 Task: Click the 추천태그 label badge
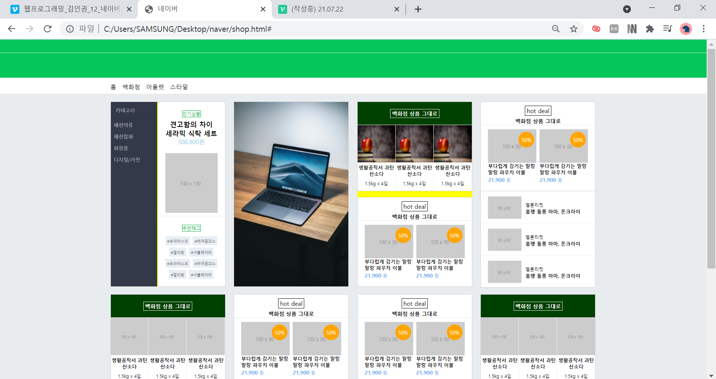click(x=192, y=228)
